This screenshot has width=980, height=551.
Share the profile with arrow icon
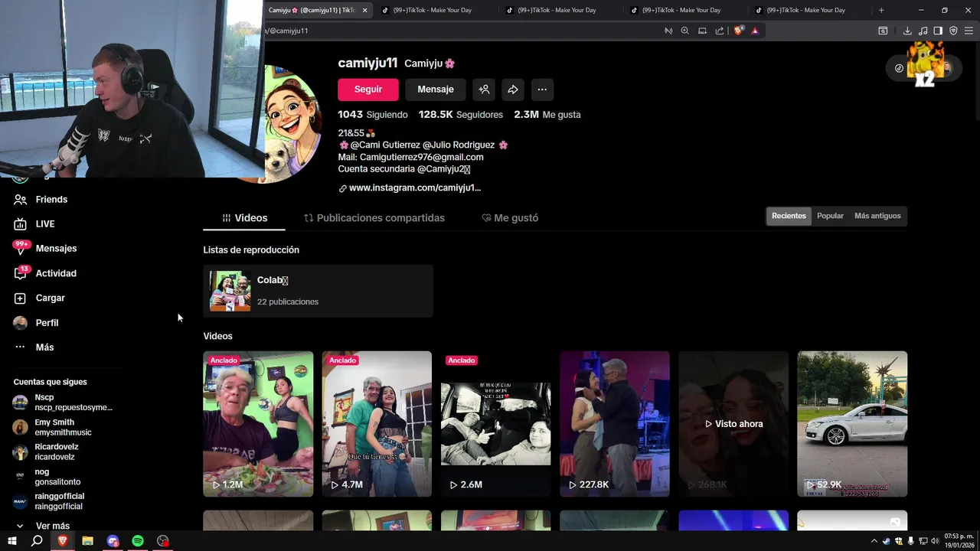[513, 90]
